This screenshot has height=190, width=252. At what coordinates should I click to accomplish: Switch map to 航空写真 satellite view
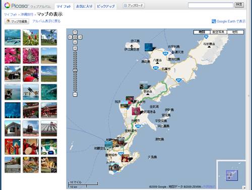tap(218, 32)
